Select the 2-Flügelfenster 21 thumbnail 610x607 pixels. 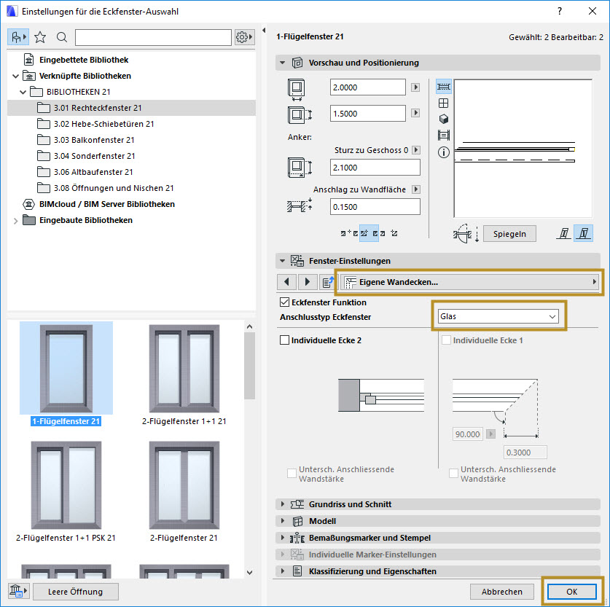click(x=184, y=491)
